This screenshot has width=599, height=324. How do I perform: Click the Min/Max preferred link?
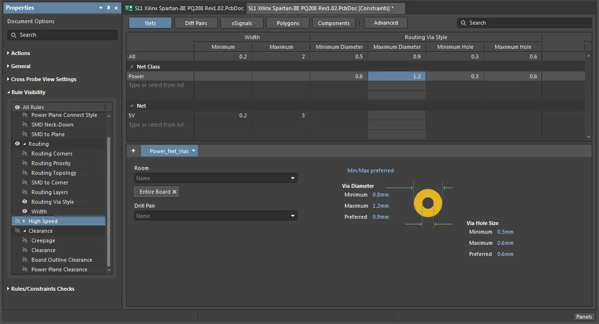(x=370, y=170)
